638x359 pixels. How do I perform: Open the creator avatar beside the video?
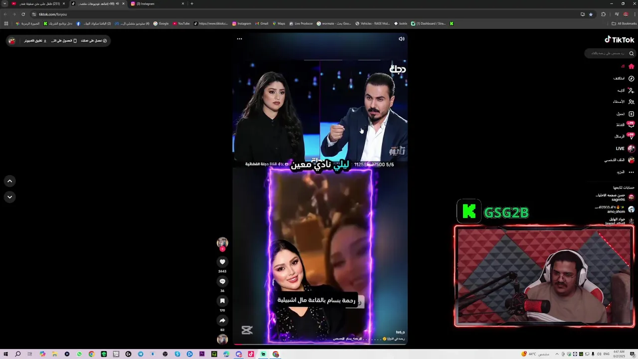[x=222, y=243]
